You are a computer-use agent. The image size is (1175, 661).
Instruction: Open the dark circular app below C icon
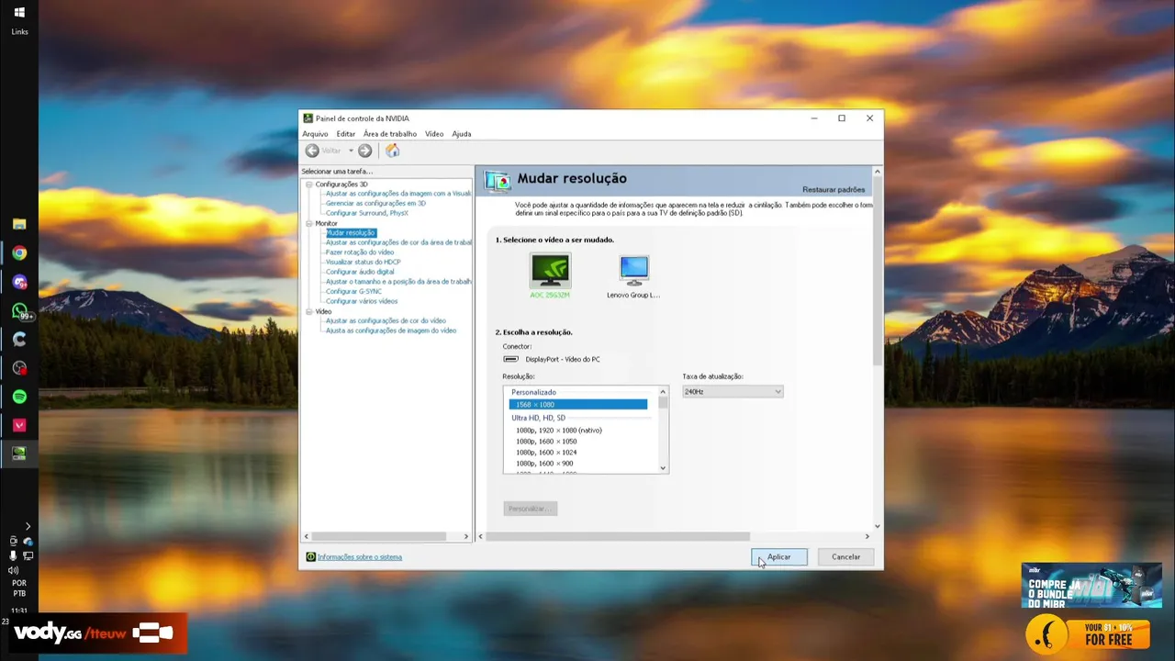pos(19,368)
